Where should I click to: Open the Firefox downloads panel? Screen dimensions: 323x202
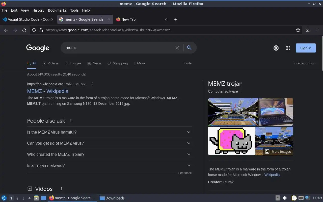point(308,30)
